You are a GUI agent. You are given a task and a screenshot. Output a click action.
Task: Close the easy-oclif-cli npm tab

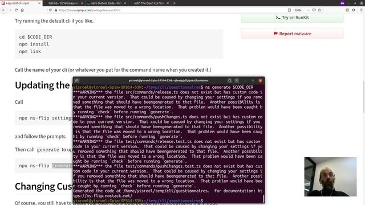coord(39,3)
